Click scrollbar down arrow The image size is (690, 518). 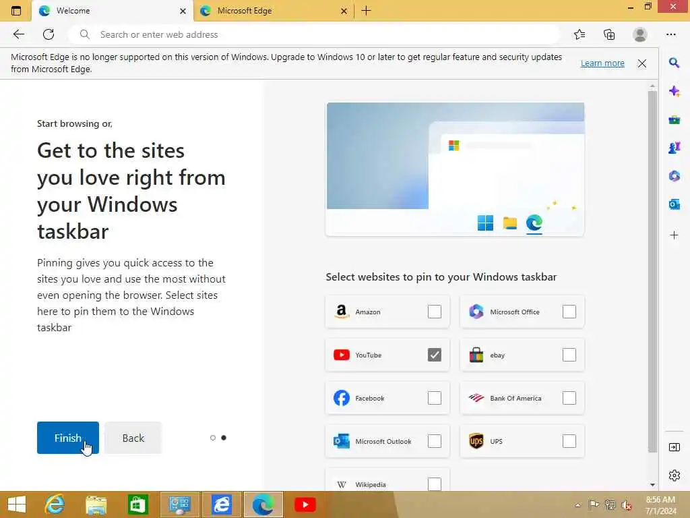coord(652,484)
